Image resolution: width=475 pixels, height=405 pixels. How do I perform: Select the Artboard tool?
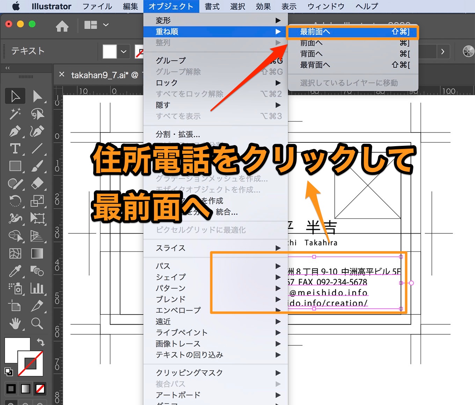[15, 306]
